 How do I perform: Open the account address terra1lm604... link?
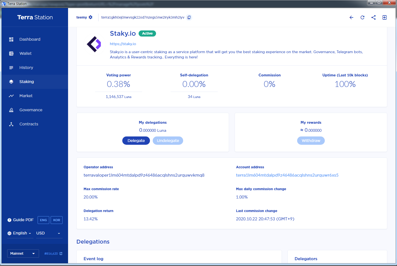(x=287, y=175)
